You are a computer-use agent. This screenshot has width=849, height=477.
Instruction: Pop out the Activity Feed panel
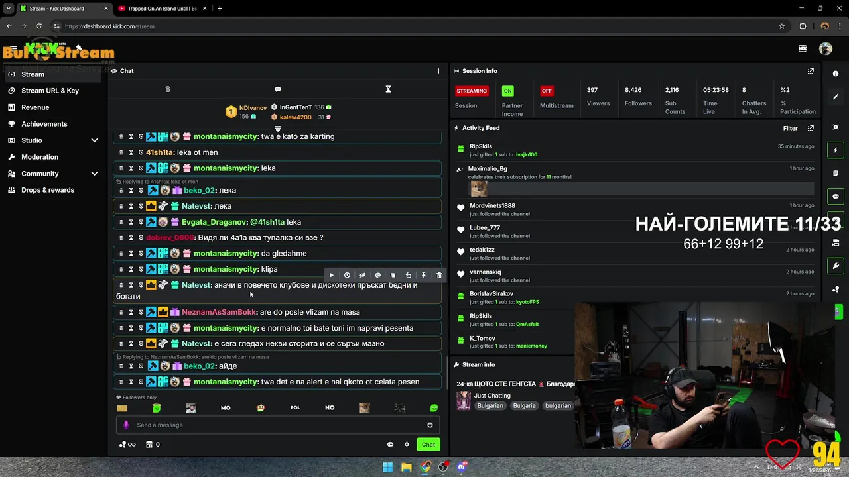811,128
